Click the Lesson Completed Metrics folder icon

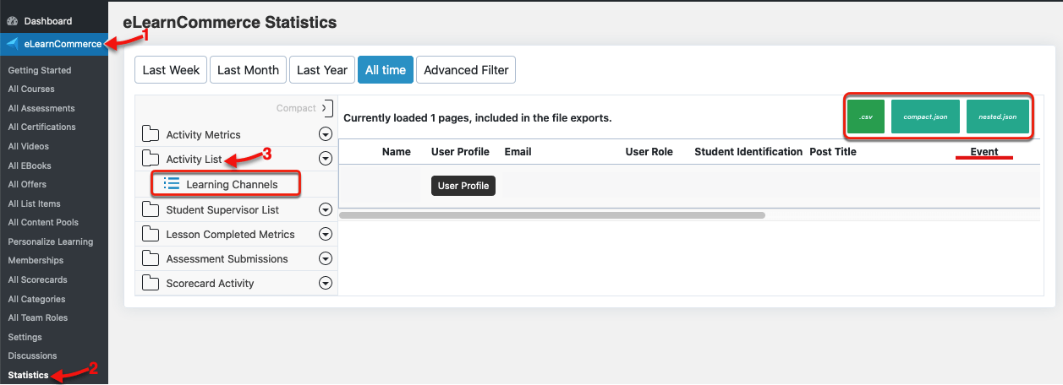[151, 234]
